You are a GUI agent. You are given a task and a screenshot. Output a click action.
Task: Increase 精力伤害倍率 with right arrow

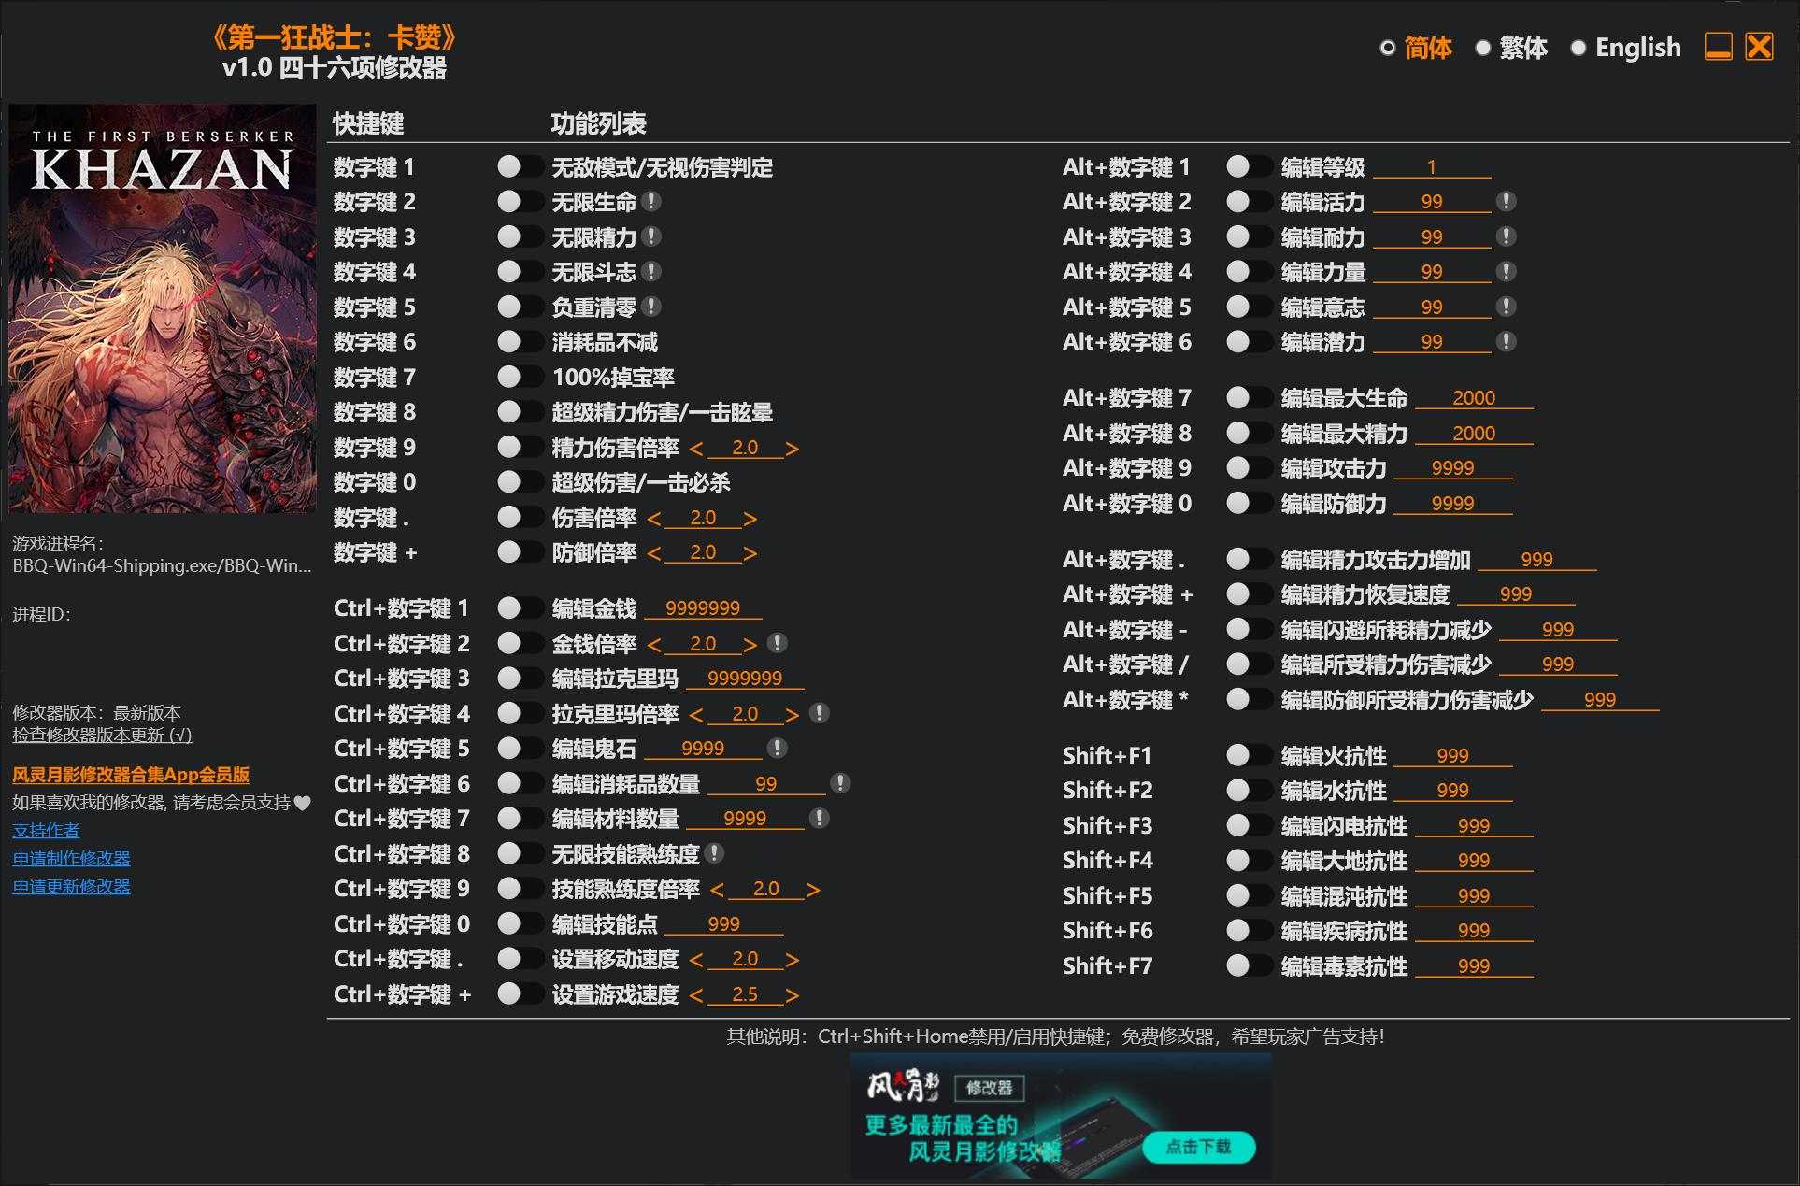[793, 449]
